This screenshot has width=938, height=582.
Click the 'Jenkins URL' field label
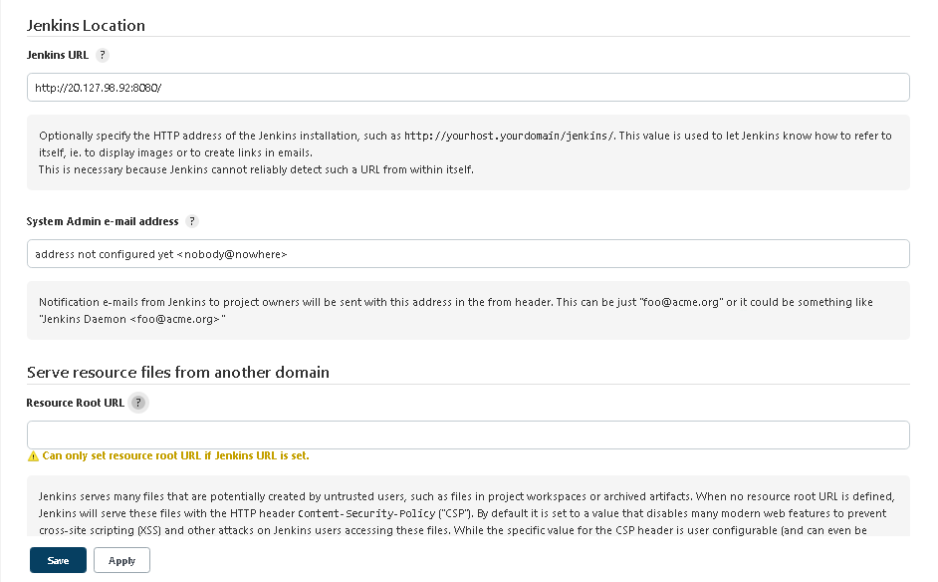(x=58, y=55)
